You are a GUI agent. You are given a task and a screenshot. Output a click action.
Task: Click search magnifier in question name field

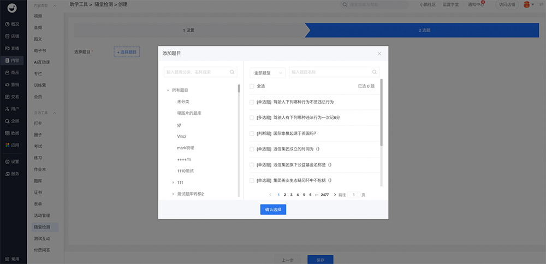(374, 72)
